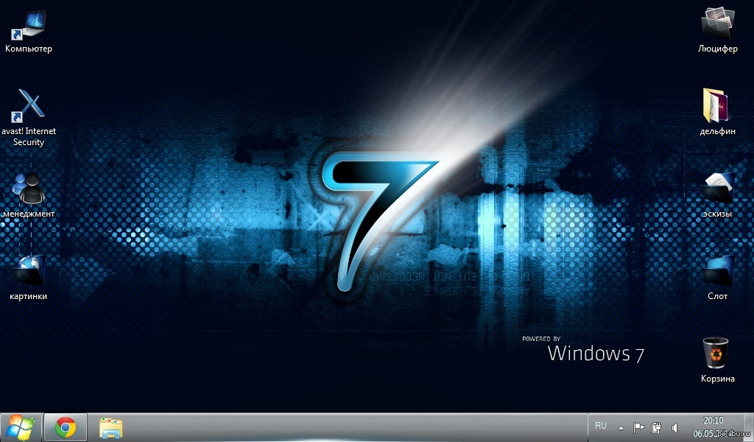Click the Windows Start button
Viewport: 754px width, 442px height.
pos(20,427)
